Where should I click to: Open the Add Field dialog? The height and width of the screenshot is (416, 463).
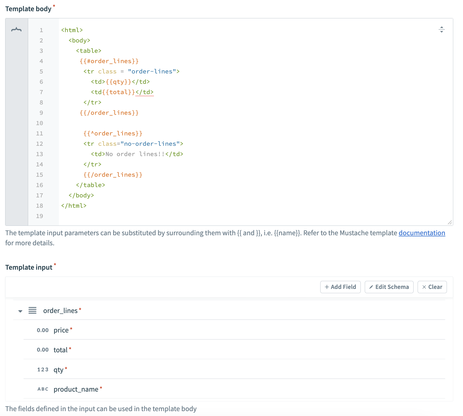point(340,287)
